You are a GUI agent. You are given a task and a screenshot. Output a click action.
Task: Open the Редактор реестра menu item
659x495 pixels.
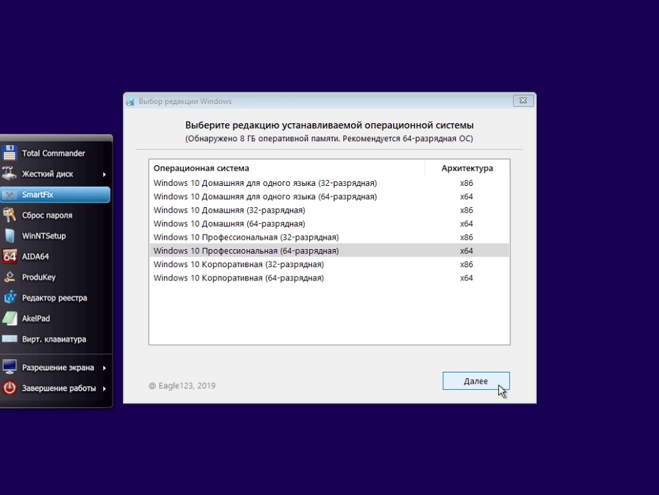pyautogui.click(x=55, y=298)
